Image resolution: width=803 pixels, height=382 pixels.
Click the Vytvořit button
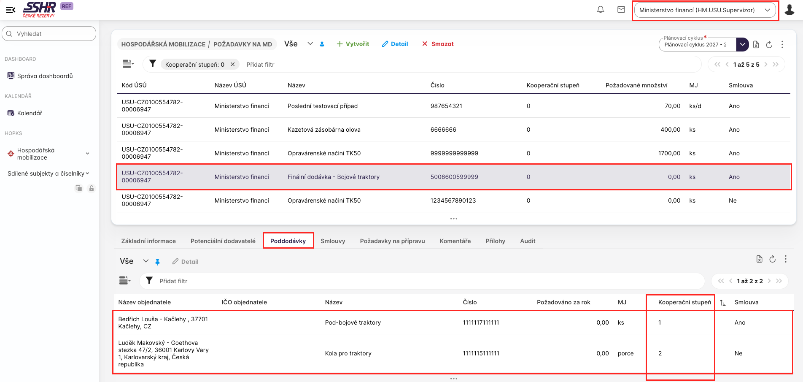tap(353, 44)
